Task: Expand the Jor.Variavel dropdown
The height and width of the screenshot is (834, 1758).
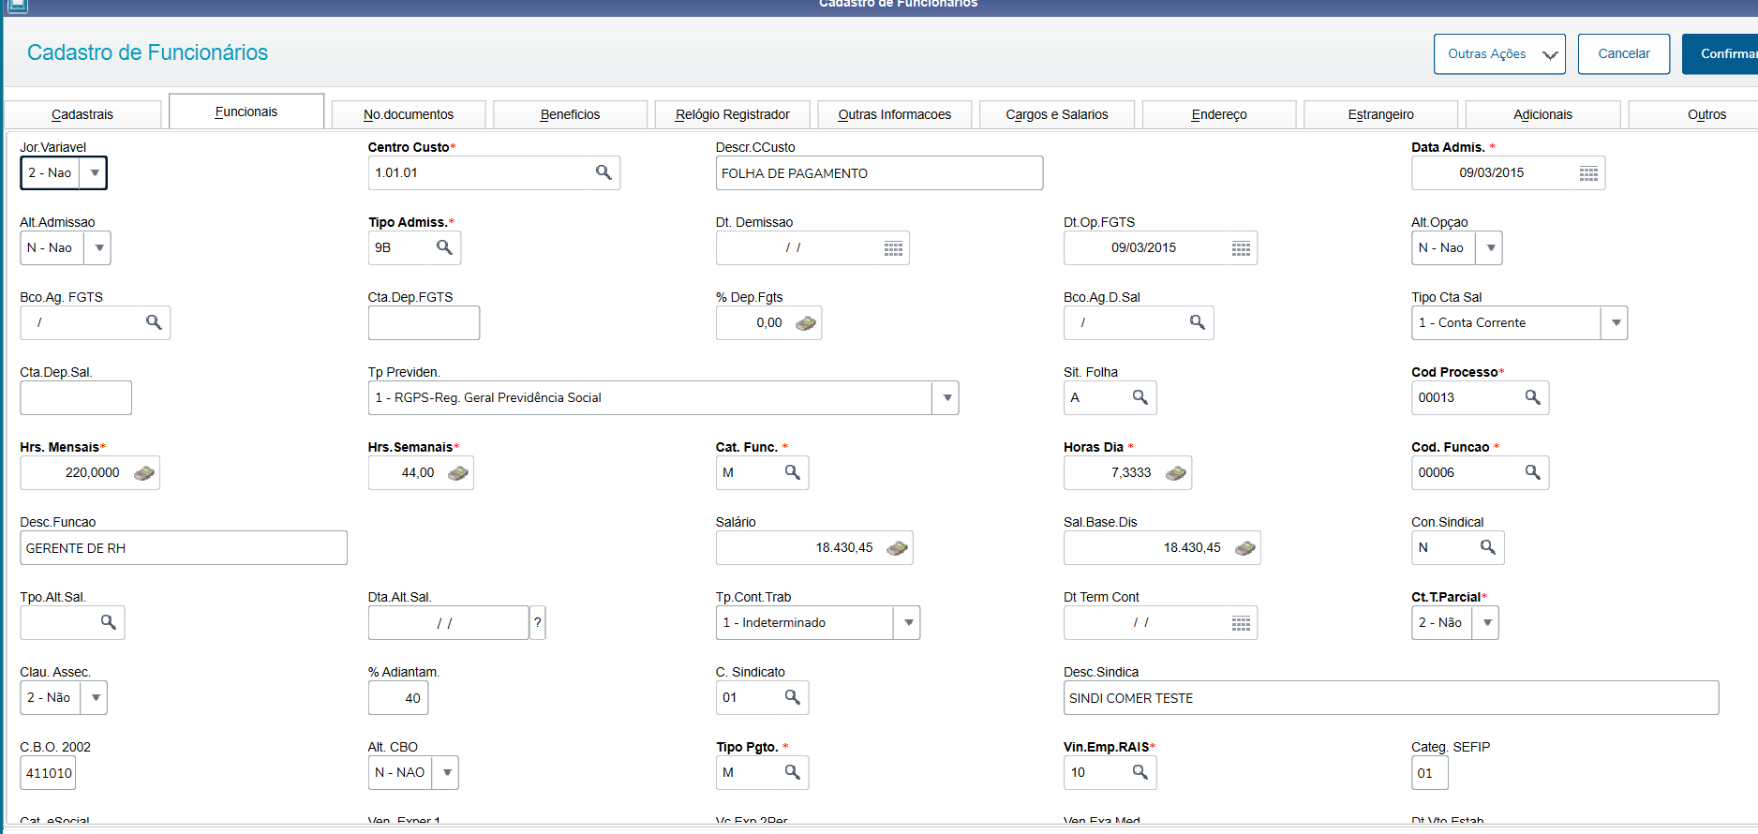Action: (x=95, y=173)
